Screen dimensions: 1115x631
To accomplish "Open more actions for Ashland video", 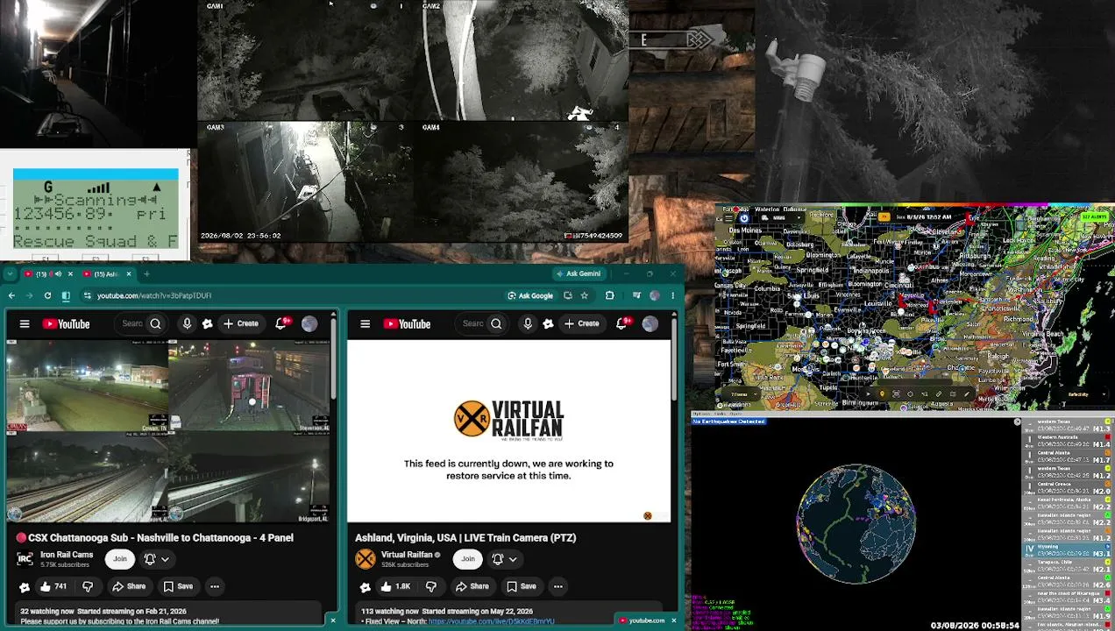I will [x=557, y=586].
